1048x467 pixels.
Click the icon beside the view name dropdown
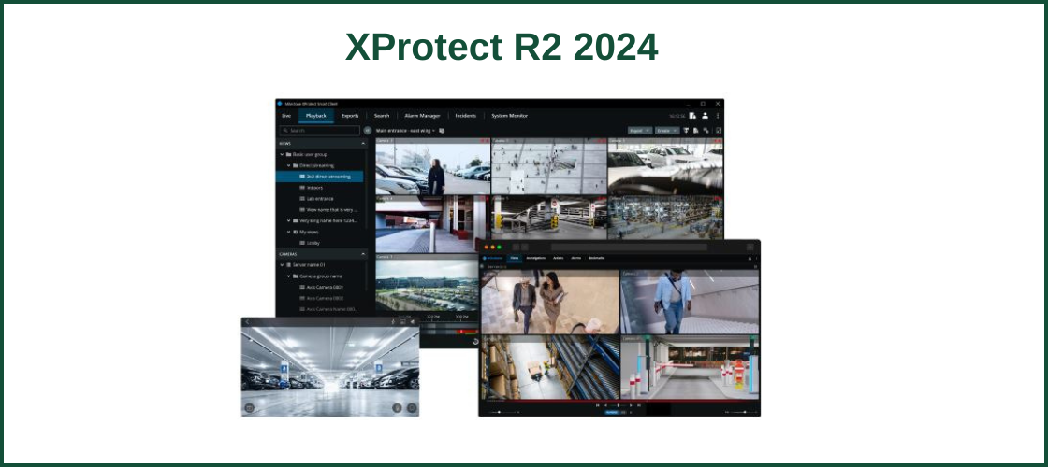tap(442, 131)
